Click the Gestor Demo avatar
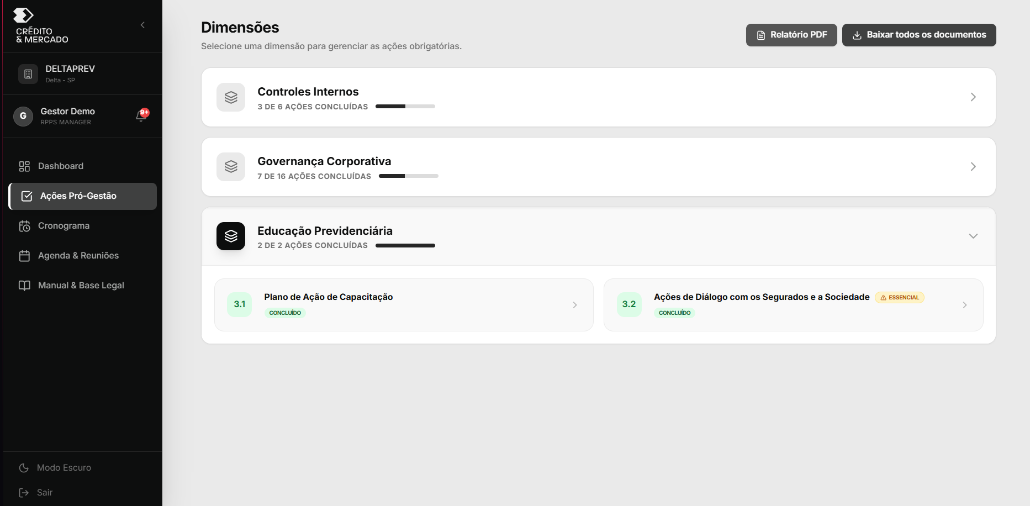This screenshot has width=1030, height=506. click(x=23, y=116)
